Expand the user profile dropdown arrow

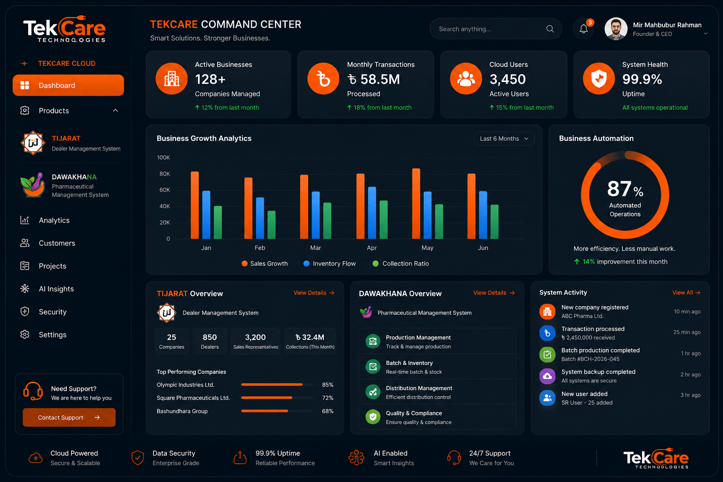tap(706, 34)
